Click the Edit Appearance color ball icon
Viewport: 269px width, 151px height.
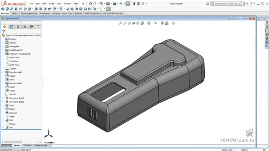(x=162, y=23)
